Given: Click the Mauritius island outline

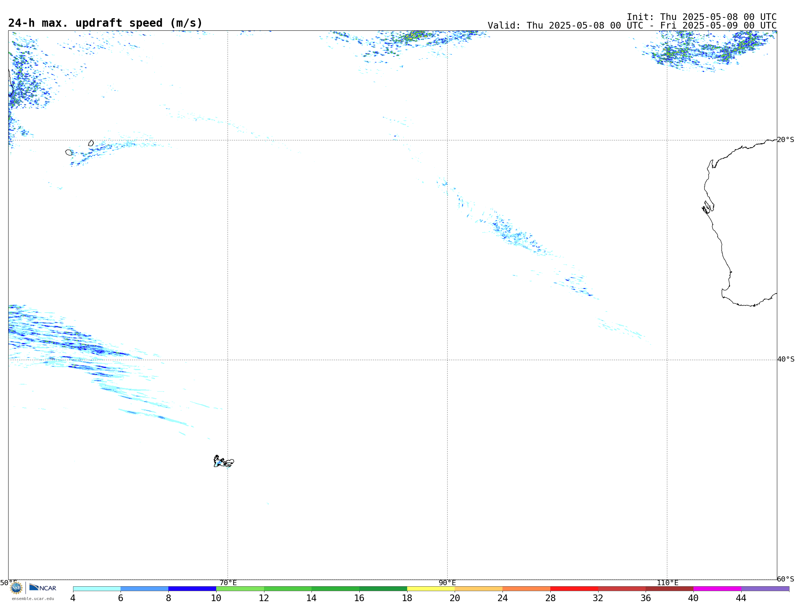Looking at the screenshot, I should coord(91,143).
